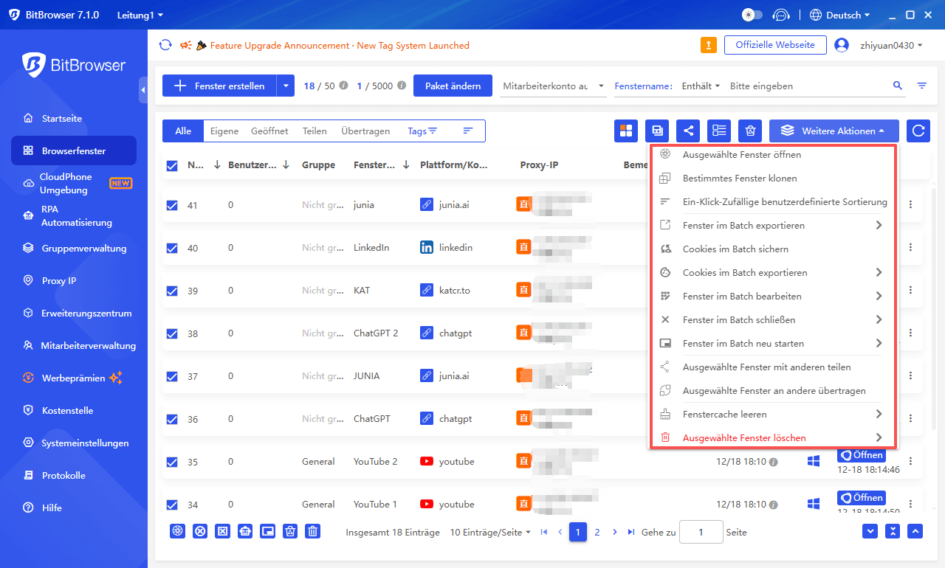The height and width of the screenshot is (568, 945).
Task: Open the customer support chat icon
Action: coord(780,15)
